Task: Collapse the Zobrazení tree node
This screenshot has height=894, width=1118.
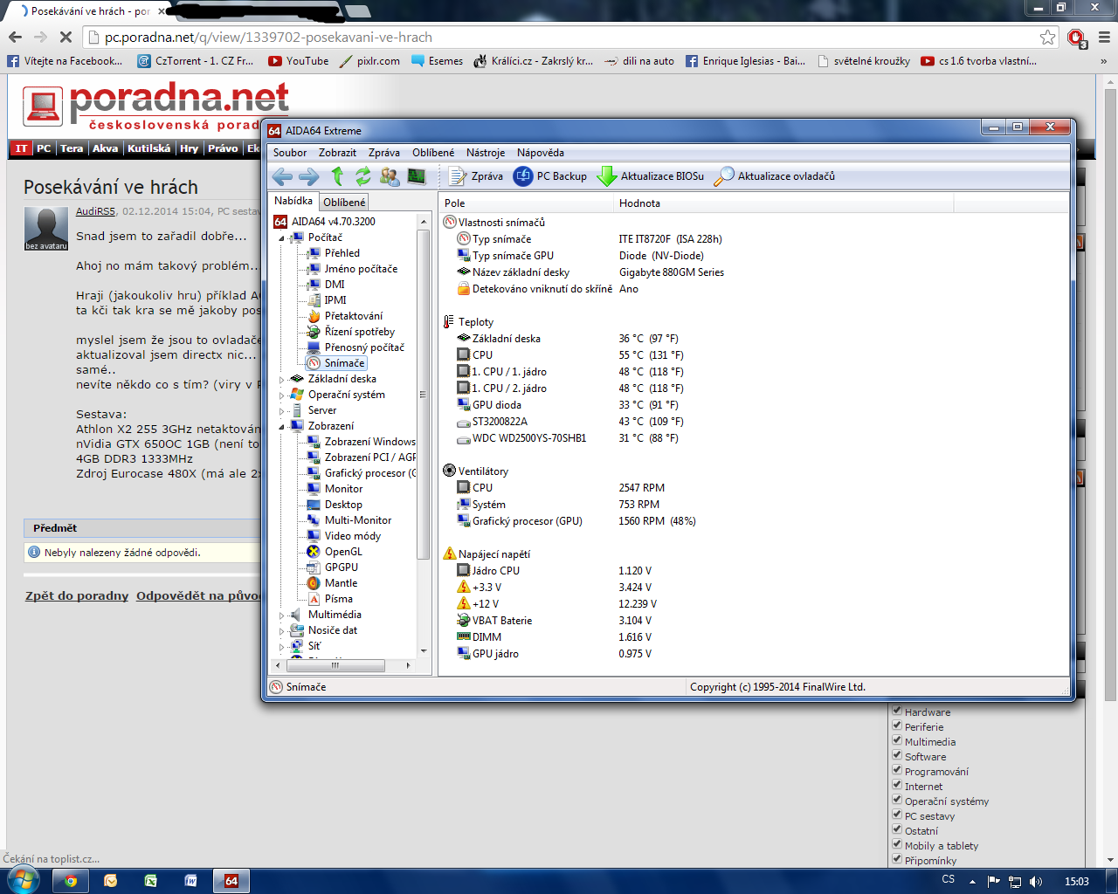Action: 282,426
